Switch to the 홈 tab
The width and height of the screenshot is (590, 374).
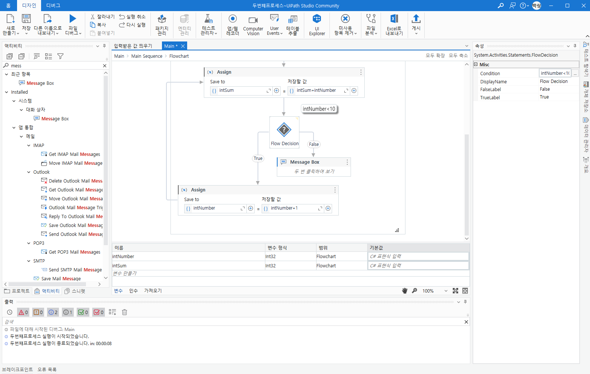(x=8, y=6)
